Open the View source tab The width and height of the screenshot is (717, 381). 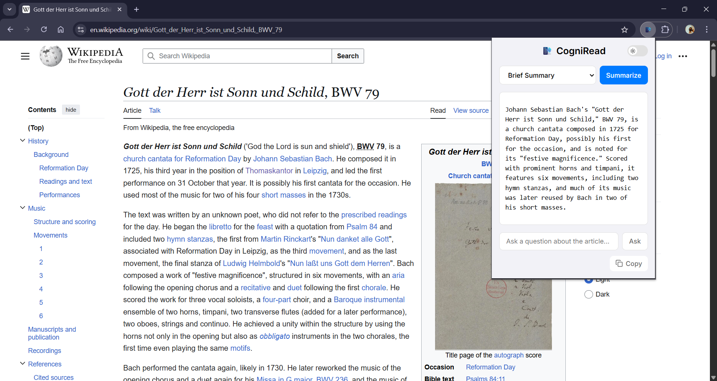471,111
